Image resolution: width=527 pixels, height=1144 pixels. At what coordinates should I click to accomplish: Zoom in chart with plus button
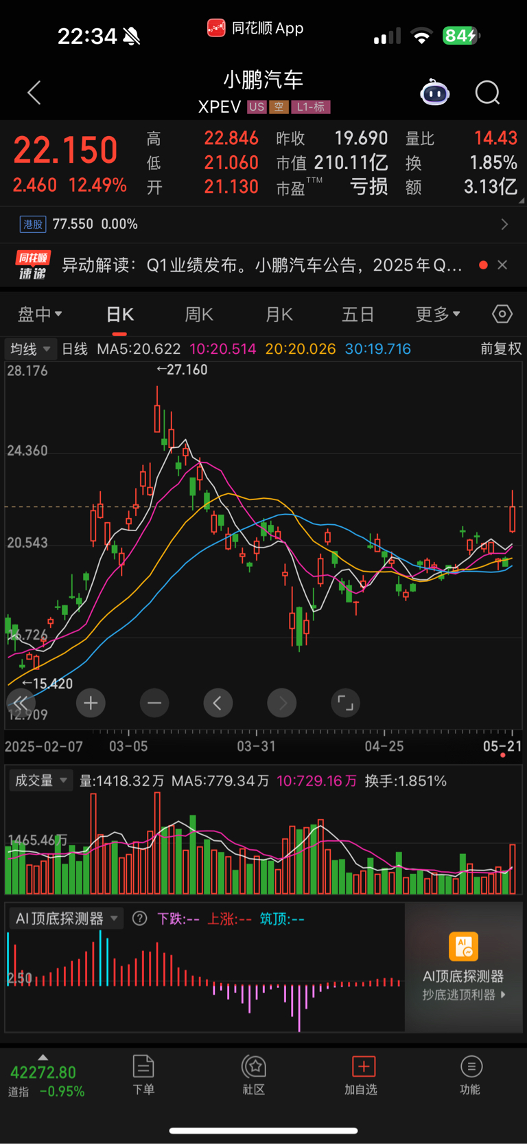(x=91, y=703)
